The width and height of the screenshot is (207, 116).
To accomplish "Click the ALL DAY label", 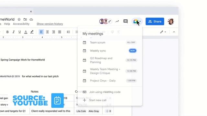I will coord(131,42).
